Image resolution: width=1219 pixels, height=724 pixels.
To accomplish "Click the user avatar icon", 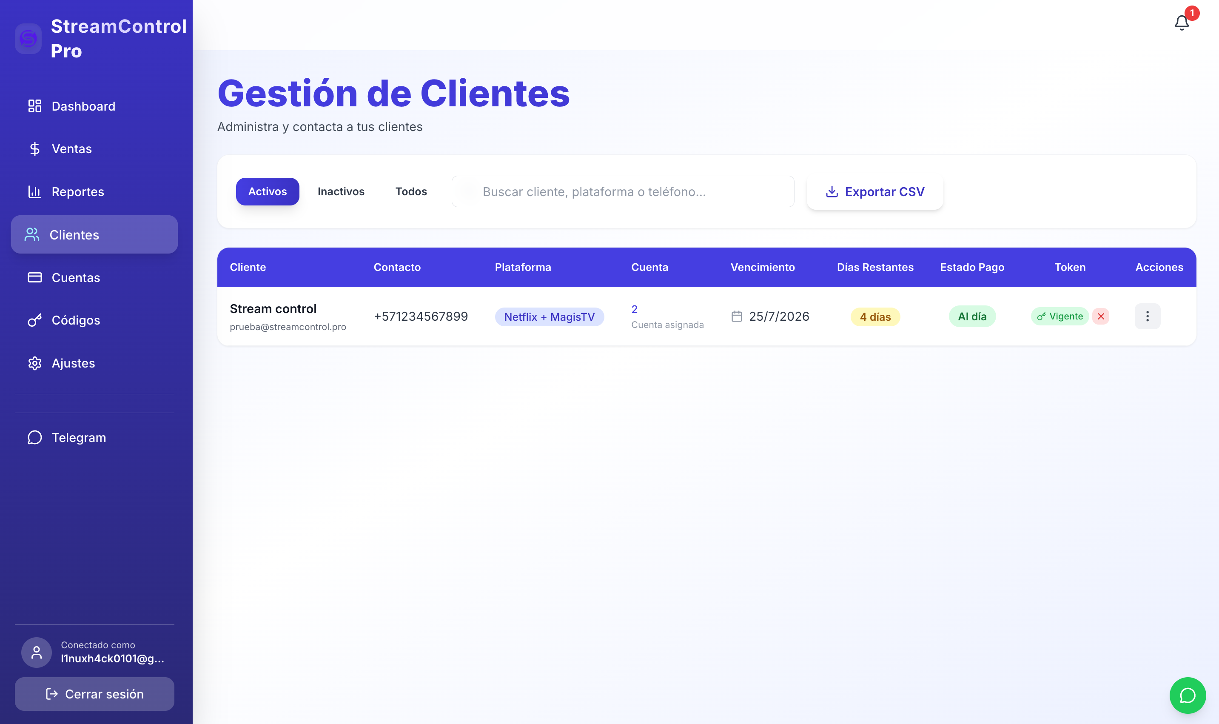I will tap(37, 652).
